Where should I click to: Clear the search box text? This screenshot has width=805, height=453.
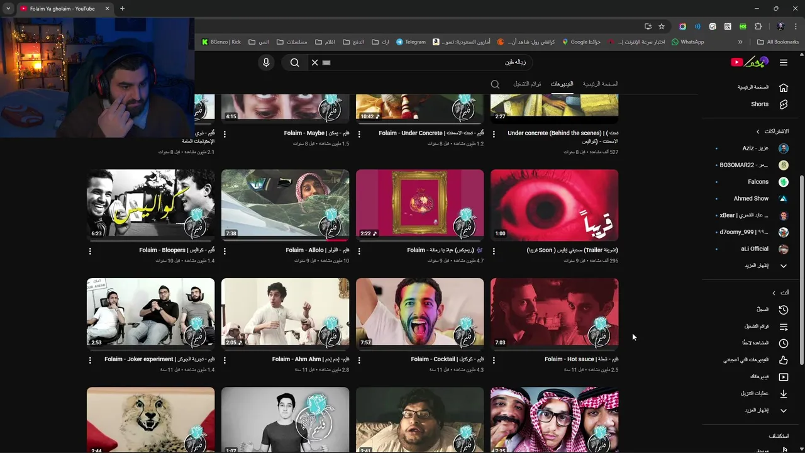315,62
